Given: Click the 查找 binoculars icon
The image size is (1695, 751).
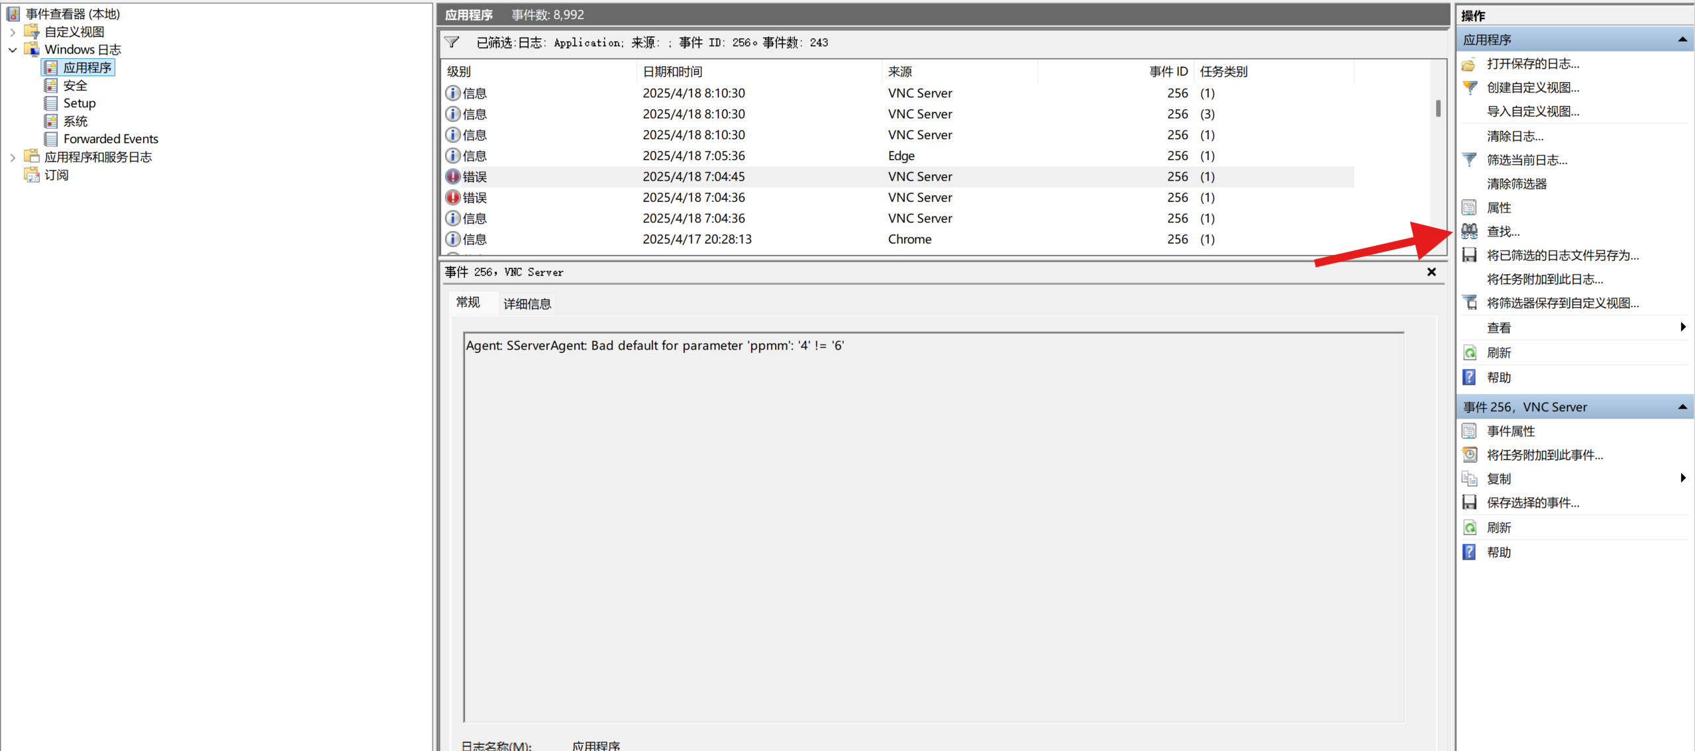Looking at the screenshot, I should click(1469, 231).
